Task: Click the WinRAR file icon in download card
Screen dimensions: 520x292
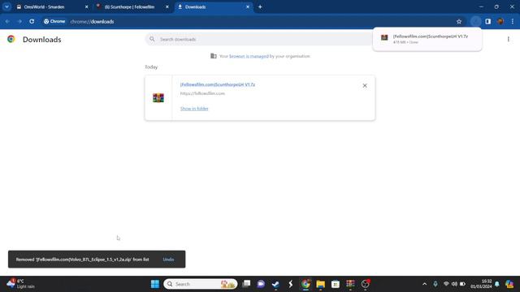Action: coord(158,98)
